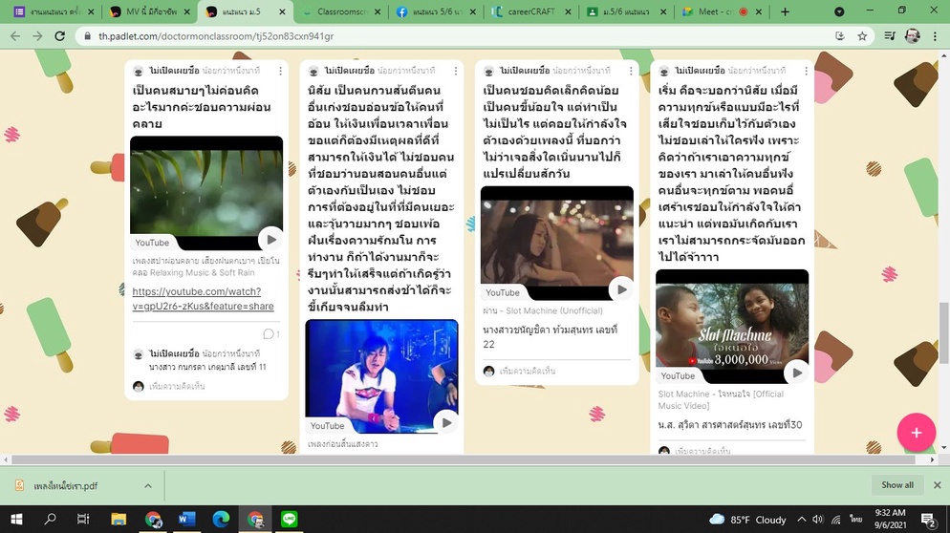Screen dimensions: 950x533
Task: Reload the Padlet page
Action: (x=59, y=35)
